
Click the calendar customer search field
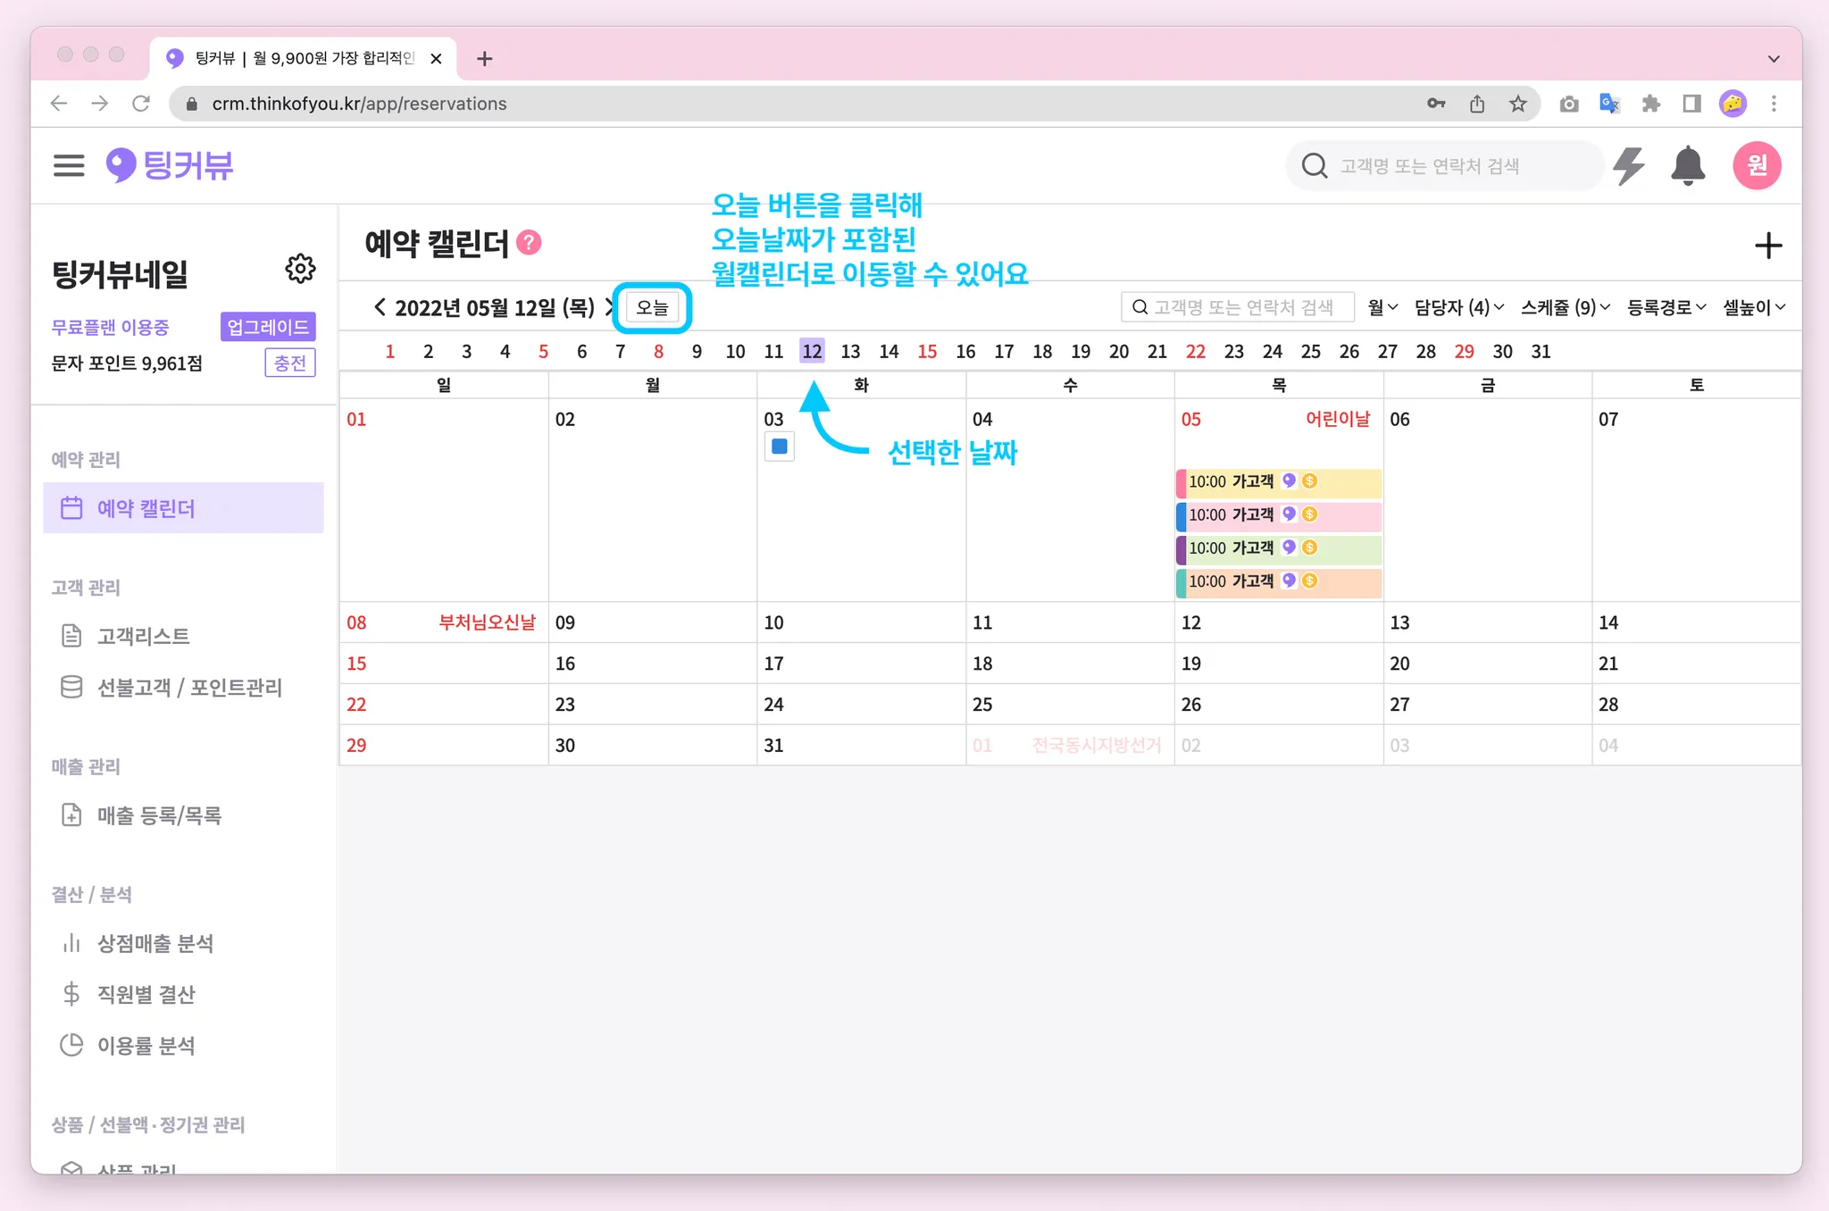(x=1238, y=307)
